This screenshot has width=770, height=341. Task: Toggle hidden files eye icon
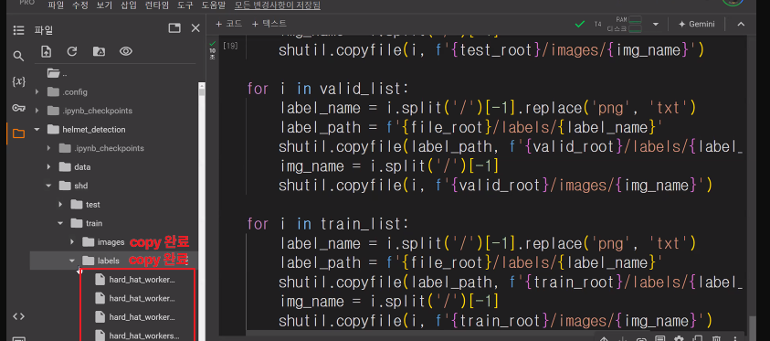(x=126, y=51)
